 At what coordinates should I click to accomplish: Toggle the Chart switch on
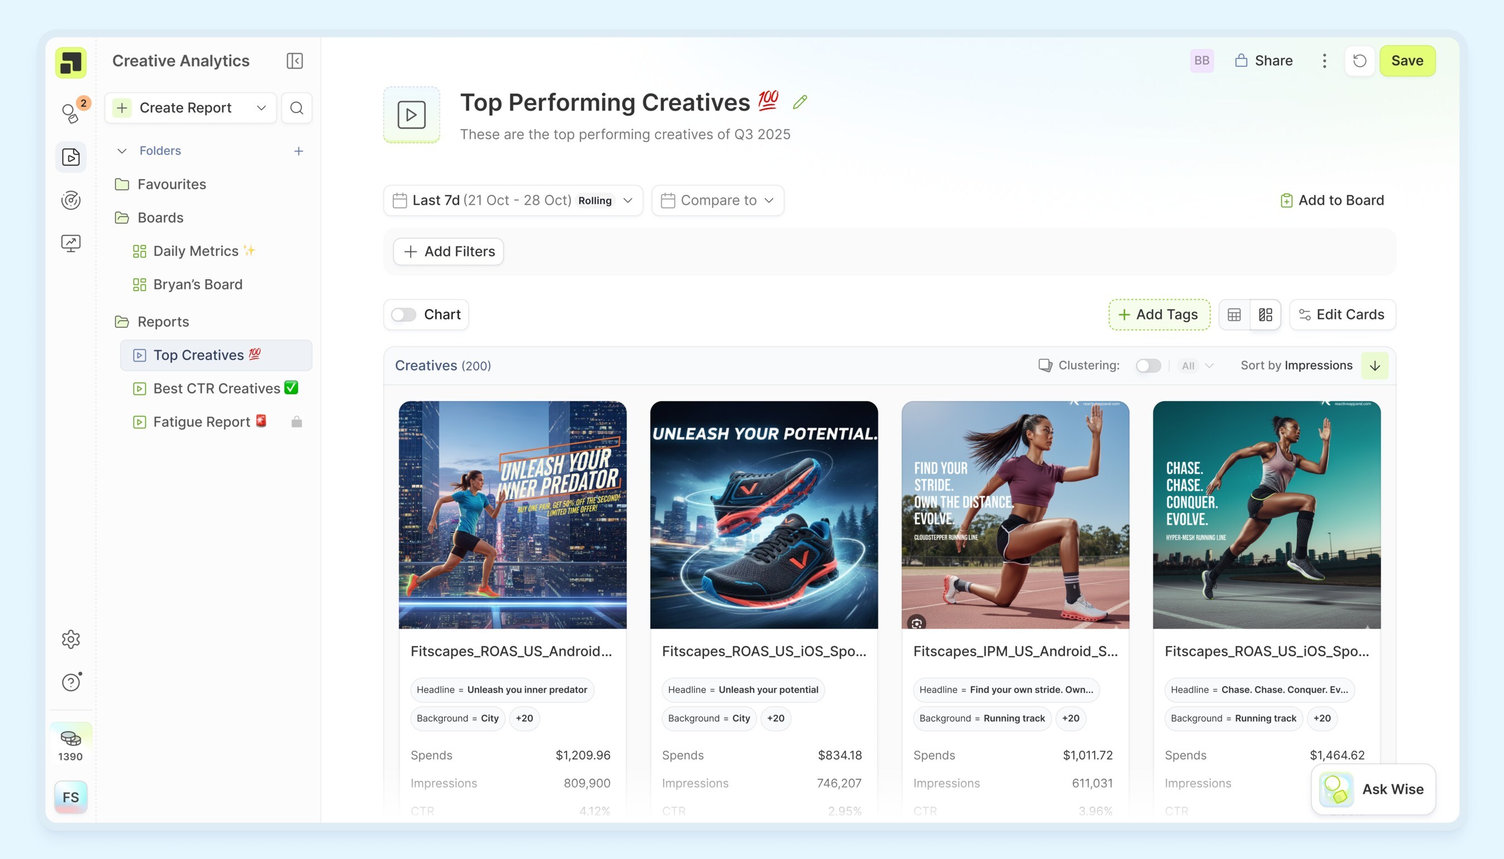(x=404, y=314)
